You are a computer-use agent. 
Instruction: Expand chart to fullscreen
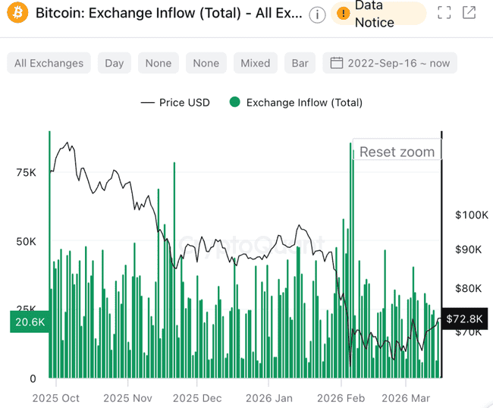coord(444,13)
